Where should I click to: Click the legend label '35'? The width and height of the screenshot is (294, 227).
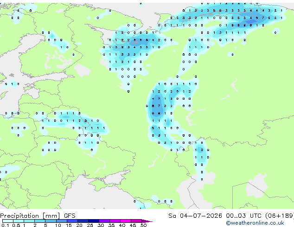(x=111, y=225)
